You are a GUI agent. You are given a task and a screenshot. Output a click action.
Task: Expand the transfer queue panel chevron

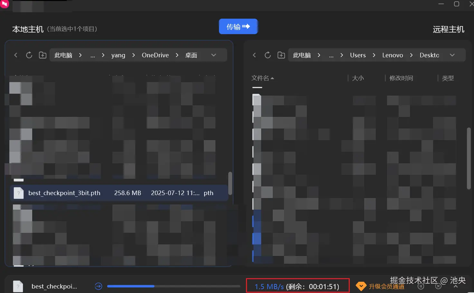pyautogui.click(x=456, y=286)
